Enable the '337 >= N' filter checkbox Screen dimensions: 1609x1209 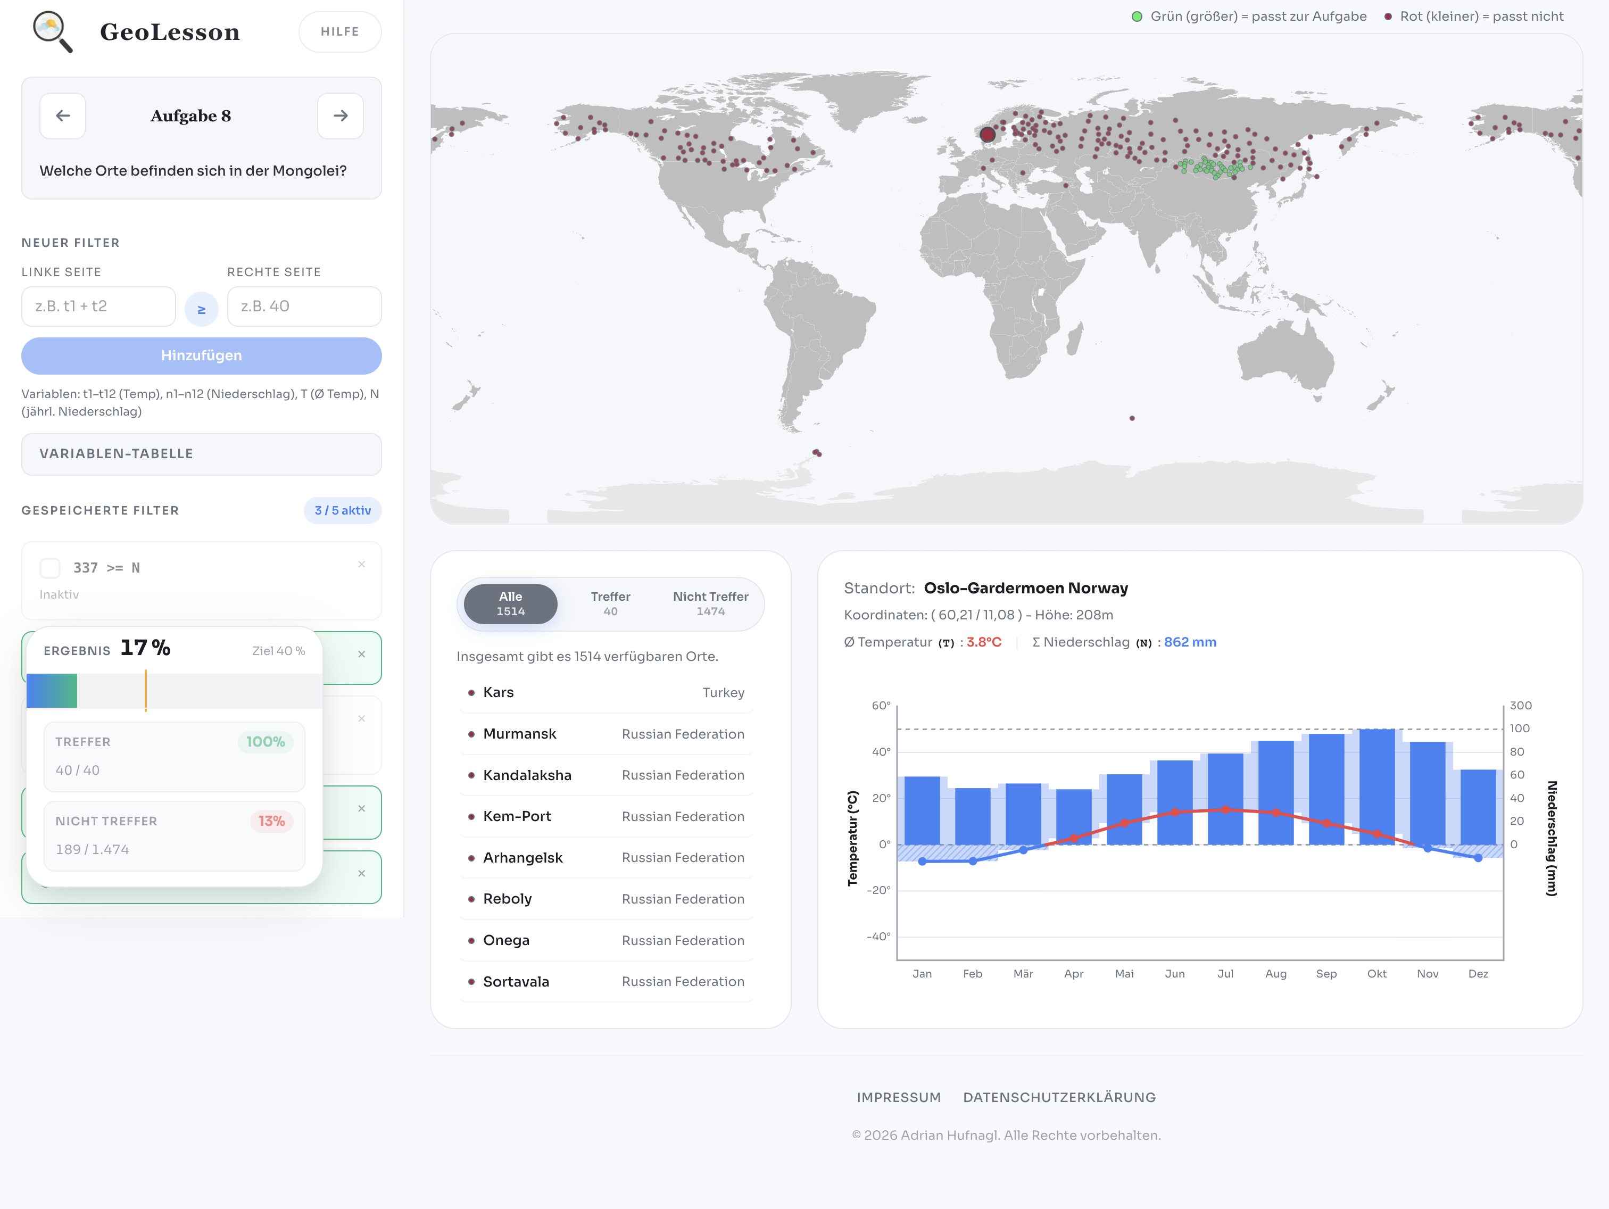click(x=50, y=568)
